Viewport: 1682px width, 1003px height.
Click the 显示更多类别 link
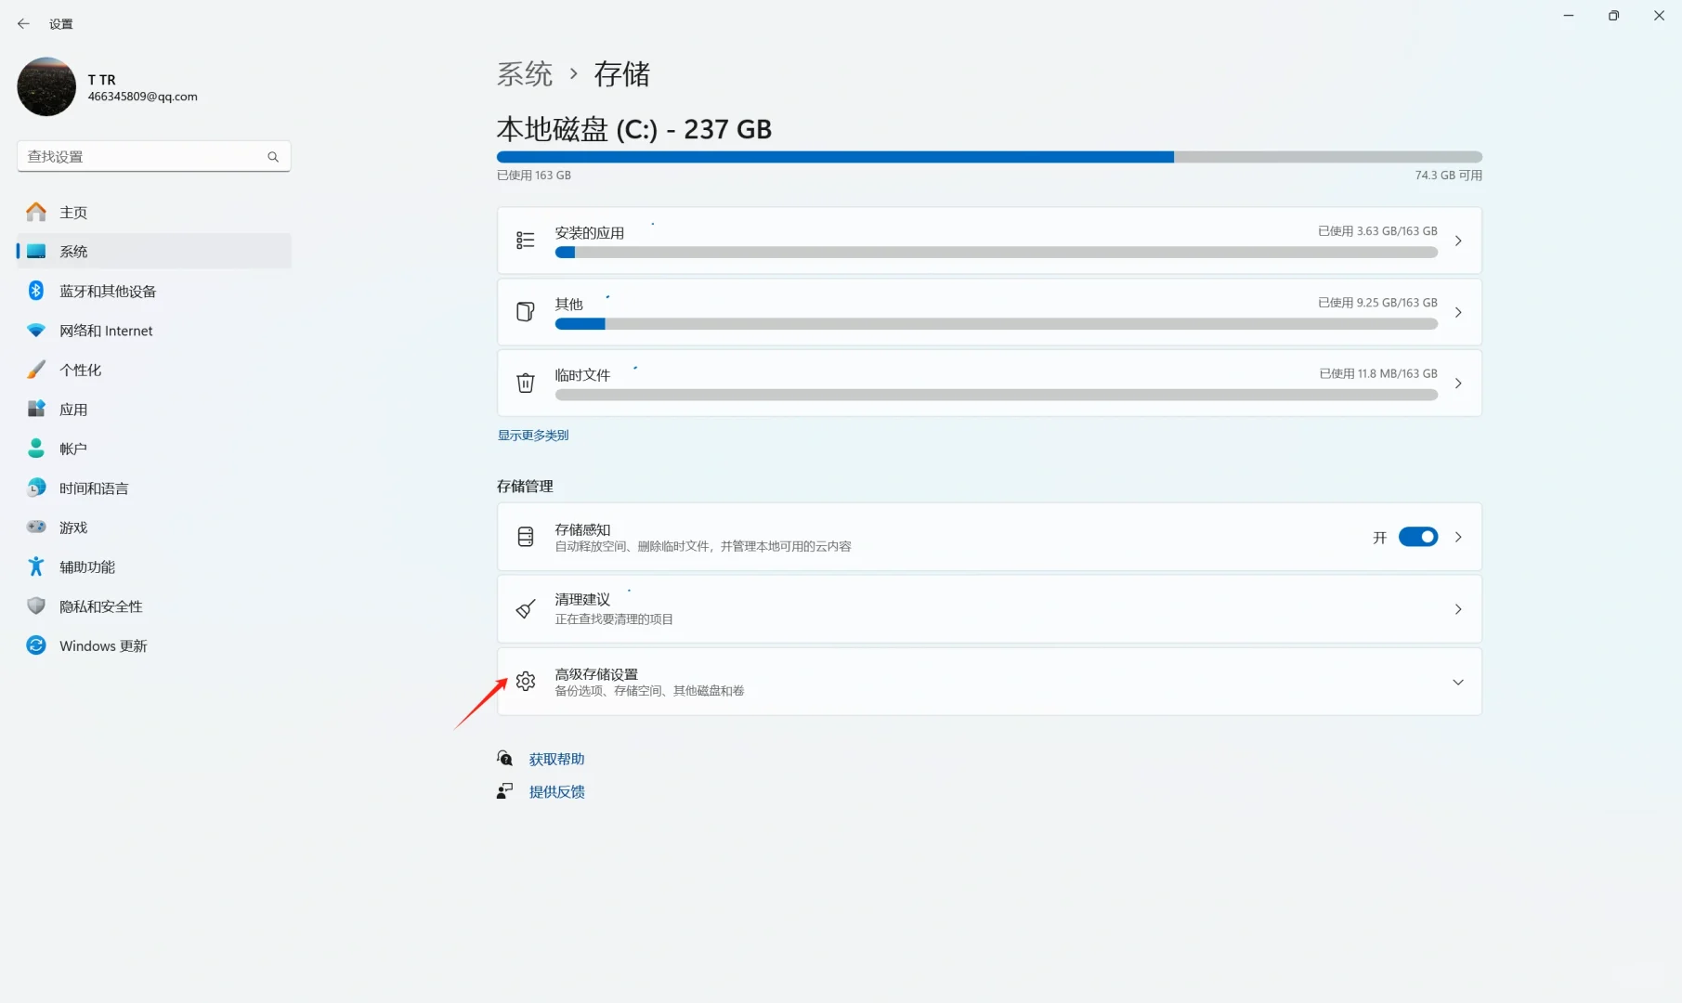click(x=532, y=434)
